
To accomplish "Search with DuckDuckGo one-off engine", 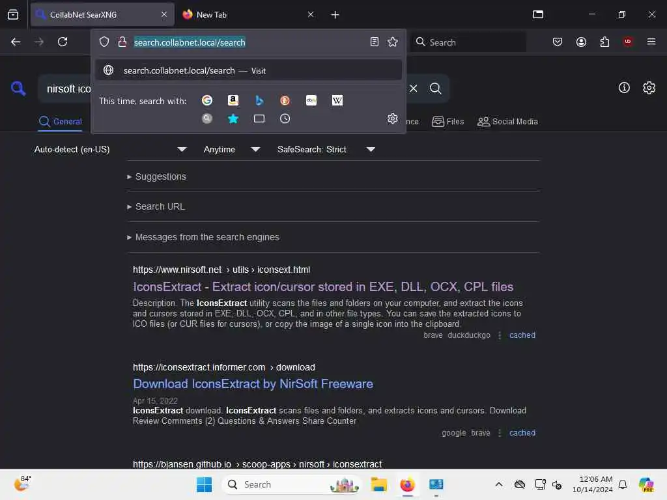I will point(285,100).
